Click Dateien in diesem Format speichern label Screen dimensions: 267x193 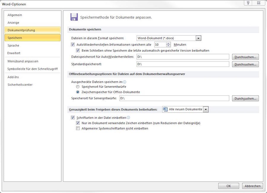[97, 38]
